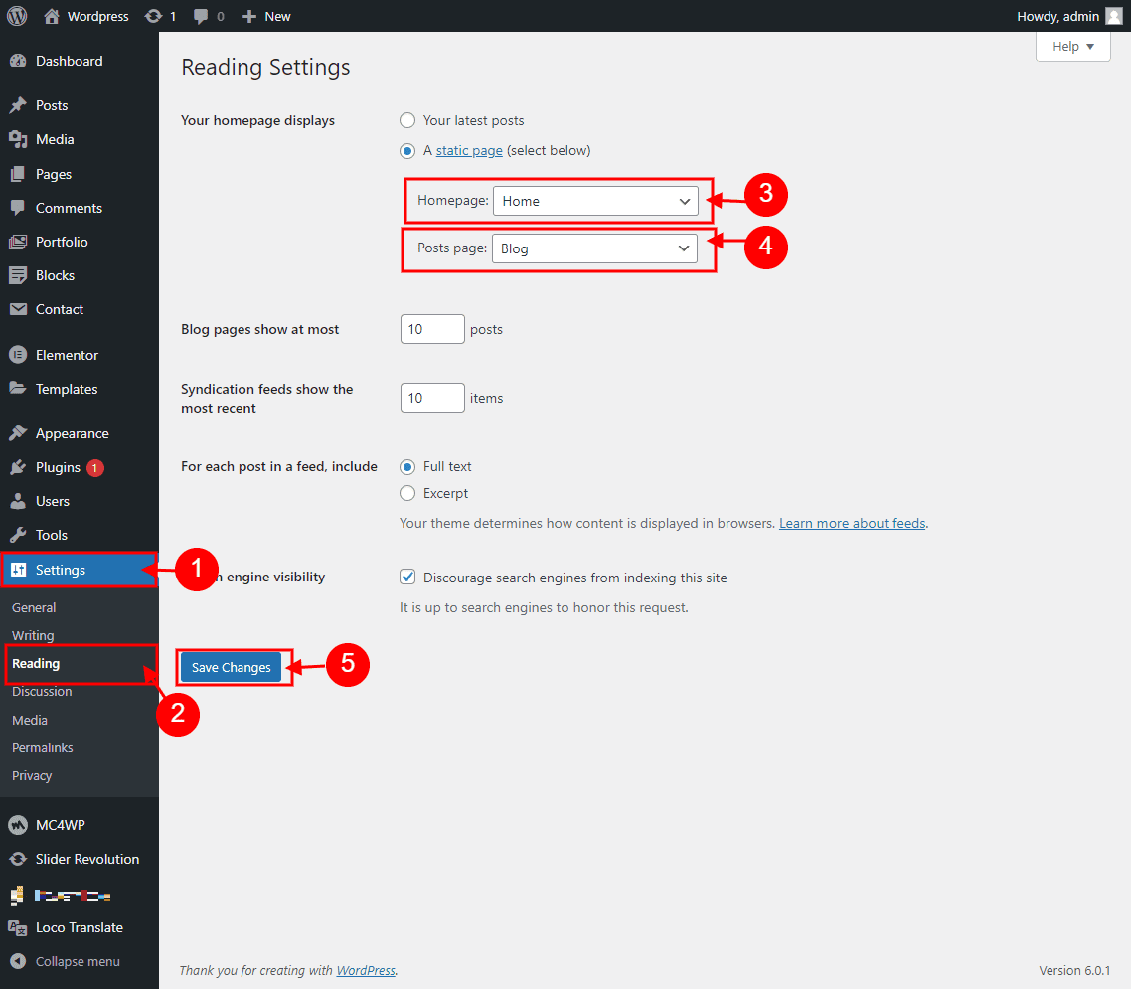Screen dimensions: 1131x990
Task: Uncheck Discourage search engines checkbox
Action: coord(407,577)
